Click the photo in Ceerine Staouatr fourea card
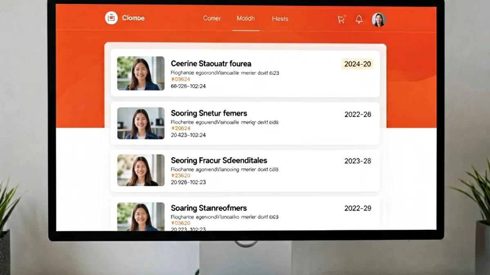Viewport: 490px width, 275px height. (141, 73)
